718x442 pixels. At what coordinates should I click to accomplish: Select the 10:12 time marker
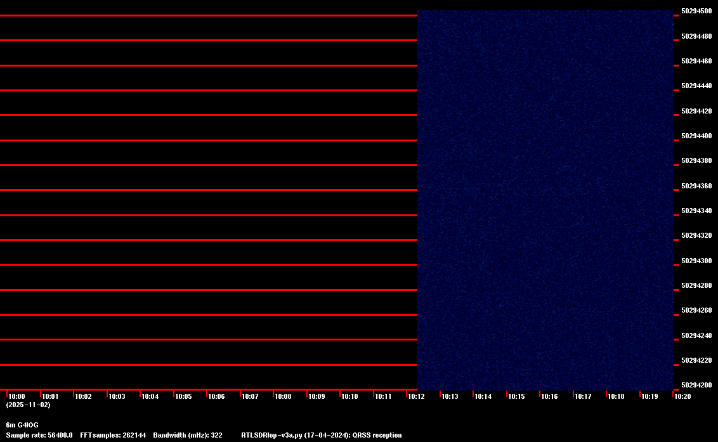click(x=417, y=396)
